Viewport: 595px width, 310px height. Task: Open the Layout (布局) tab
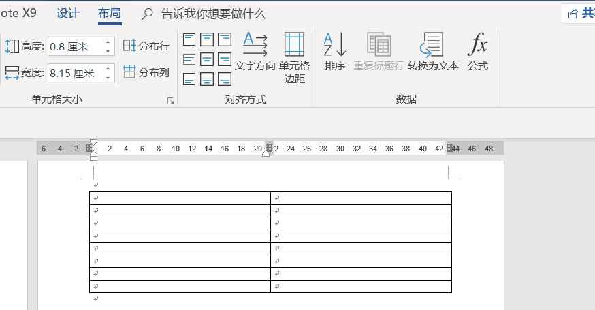coord(110,14)
